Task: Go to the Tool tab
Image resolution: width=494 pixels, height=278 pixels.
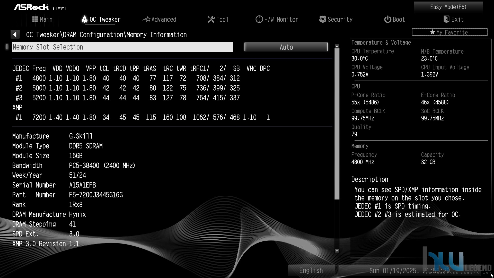Action: click(x=218, y=19)
